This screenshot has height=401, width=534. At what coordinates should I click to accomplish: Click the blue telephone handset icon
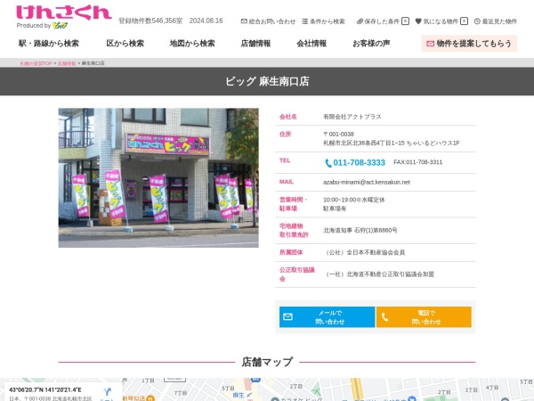(x=328, y=163)
